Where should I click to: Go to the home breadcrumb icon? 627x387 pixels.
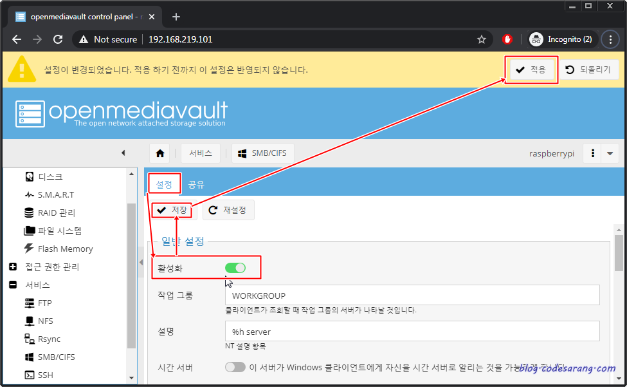[x=160, y=153]
